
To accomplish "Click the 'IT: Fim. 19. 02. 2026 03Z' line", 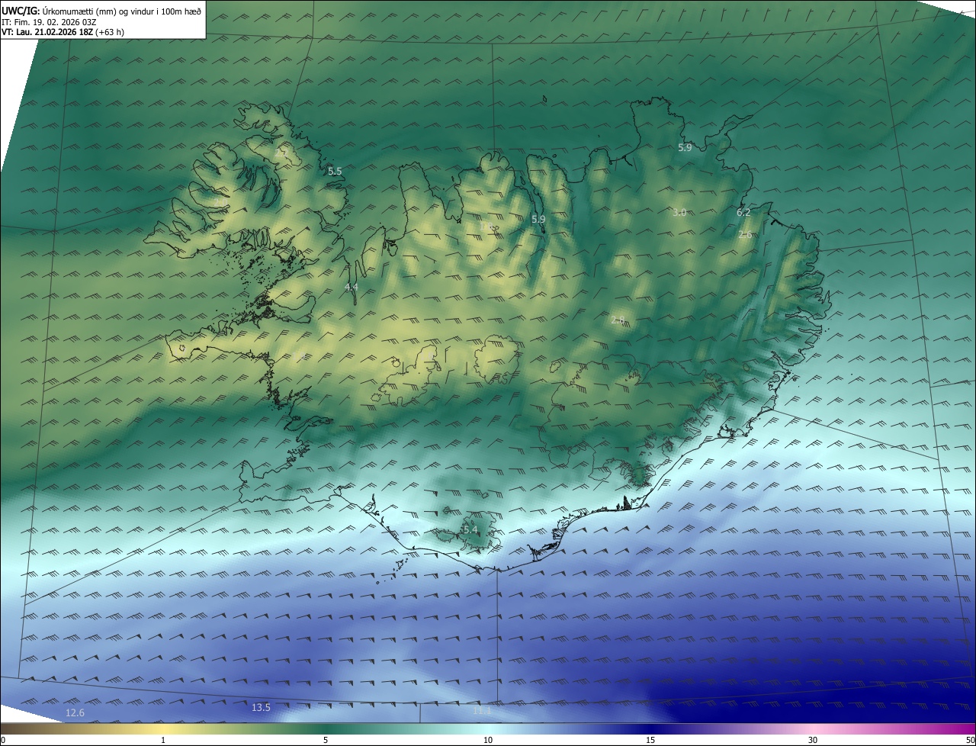I will pos(50,22).
